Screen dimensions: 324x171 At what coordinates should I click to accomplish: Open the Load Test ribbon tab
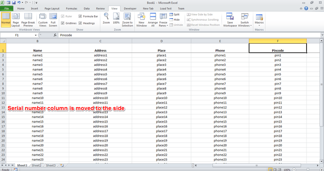pos(166,8)
